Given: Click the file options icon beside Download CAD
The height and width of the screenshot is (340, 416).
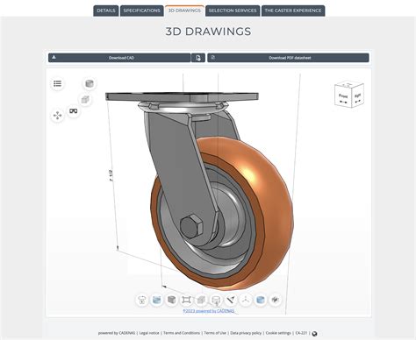Looking at the screenshot, I should coord(198,58).
